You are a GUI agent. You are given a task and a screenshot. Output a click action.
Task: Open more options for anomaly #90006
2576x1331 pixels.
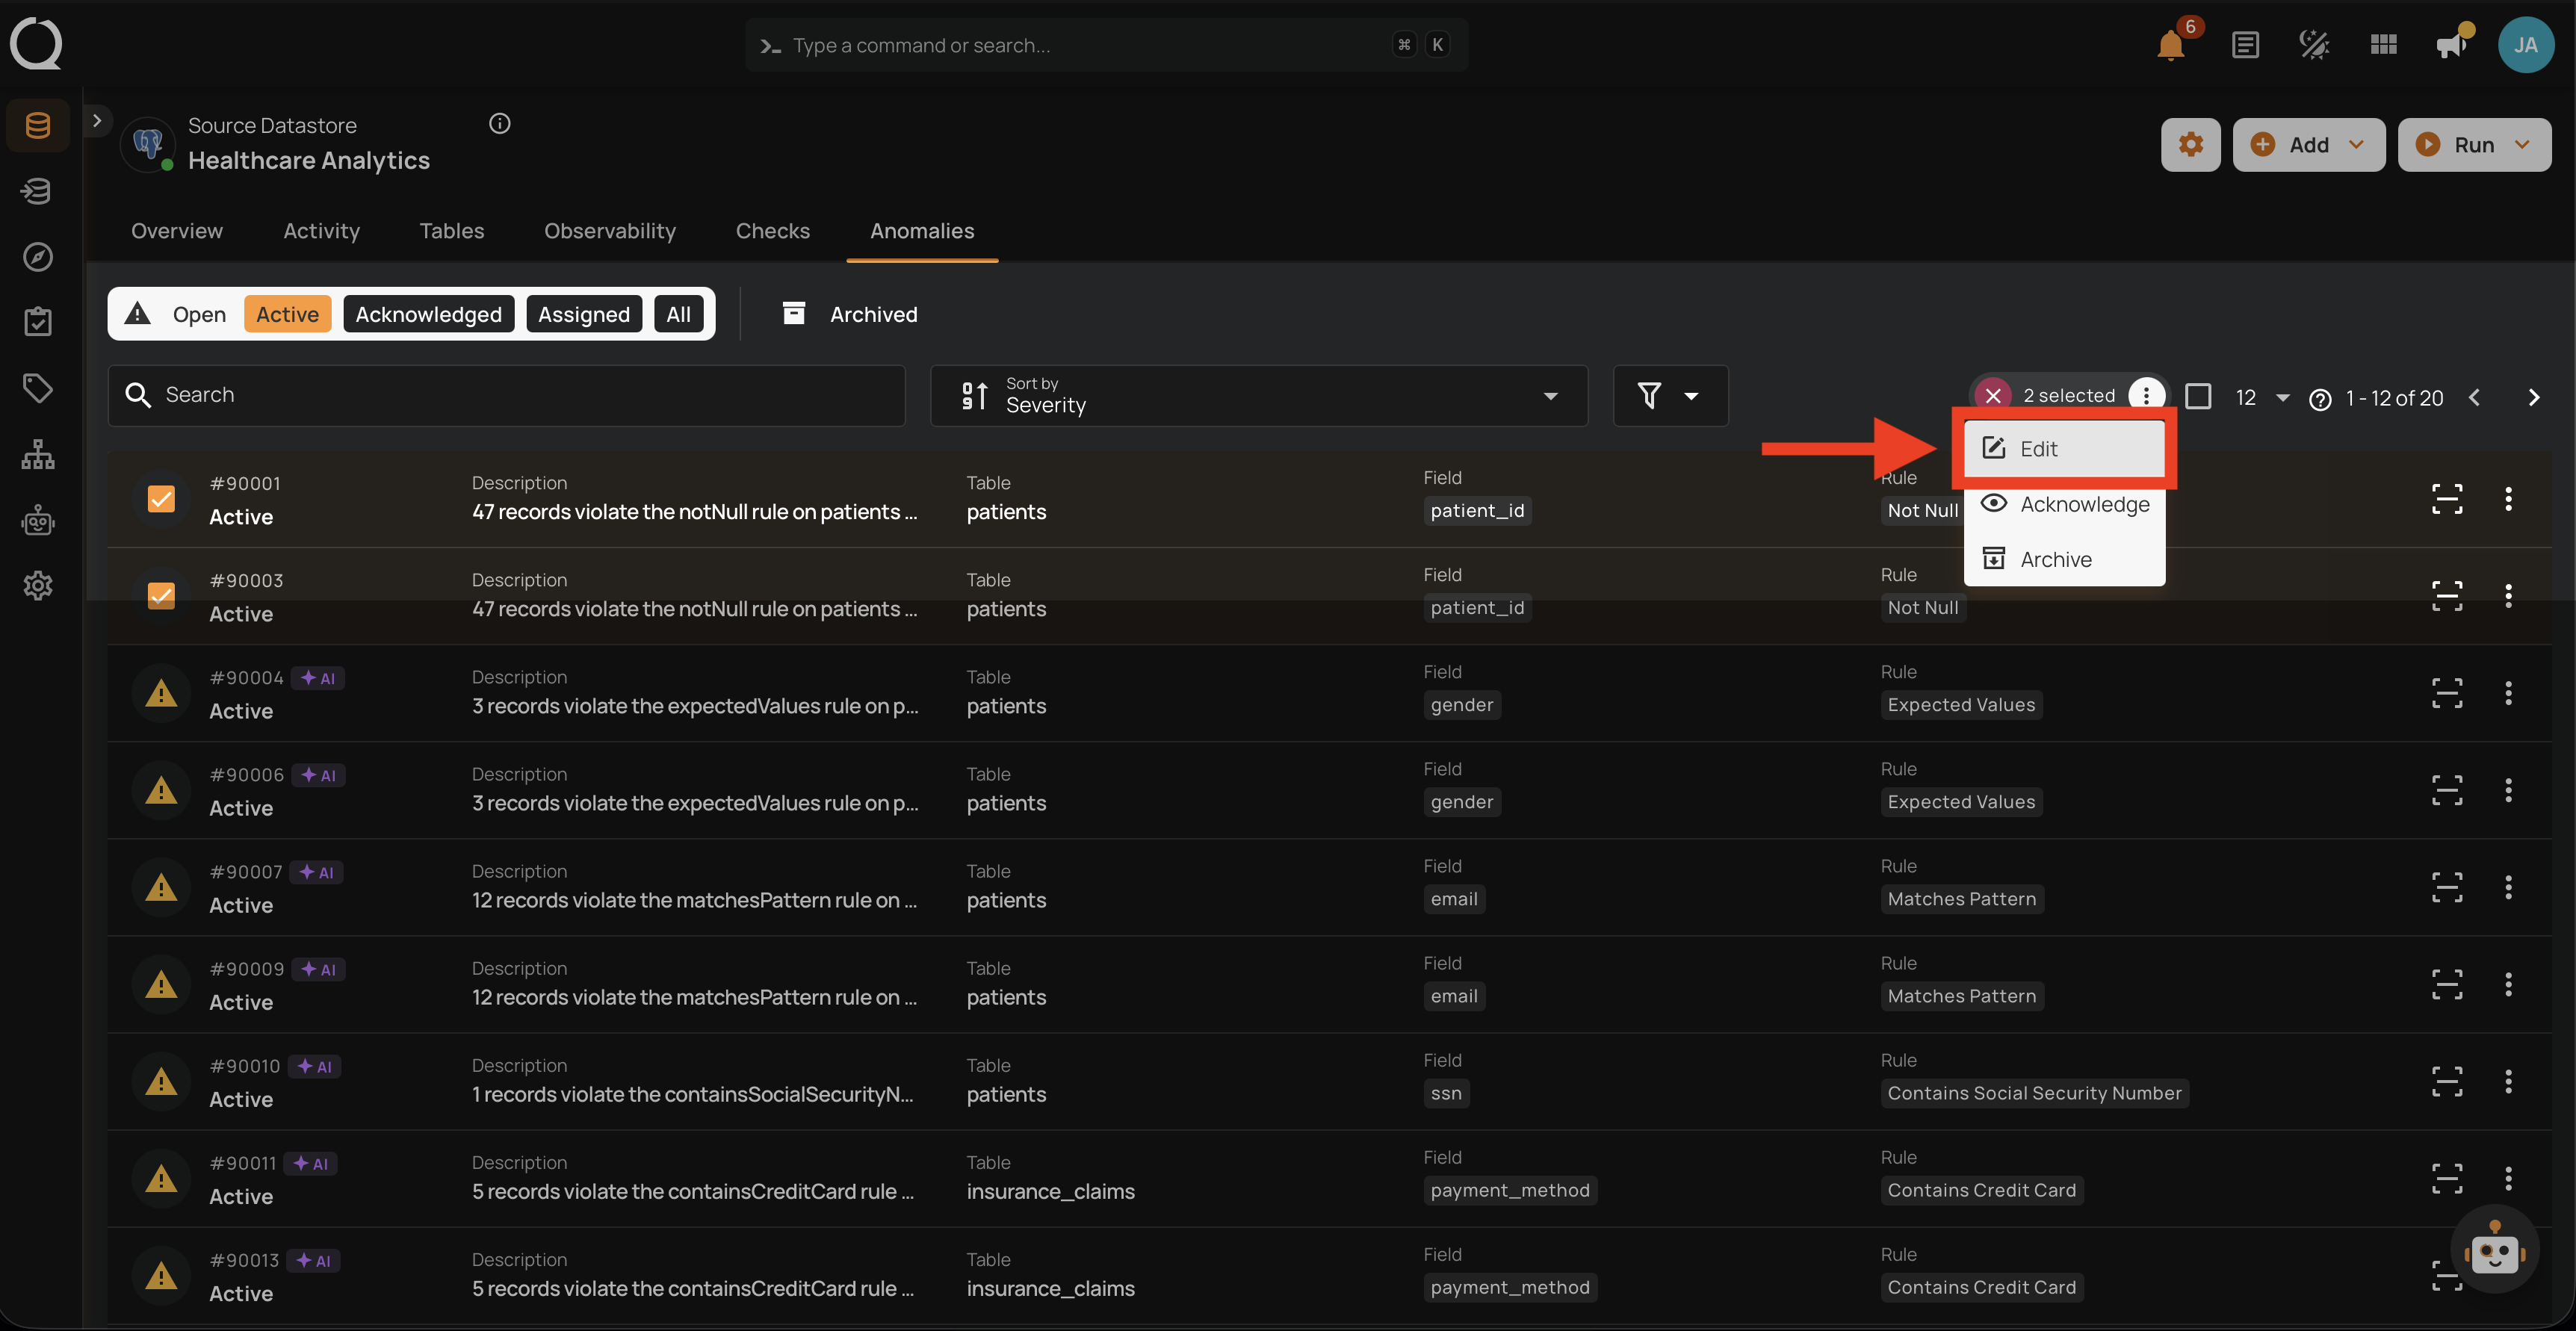coord(2507,790)
